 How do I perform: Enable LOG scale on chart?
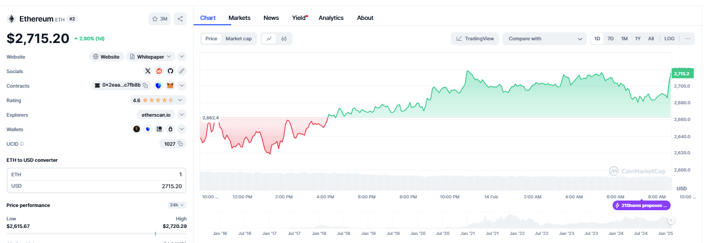pos(669,39)
